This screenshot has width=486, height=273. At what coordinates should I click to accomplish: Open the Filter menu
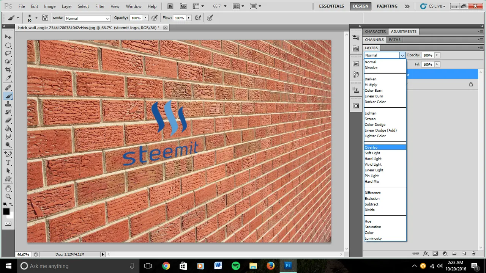pos(100,6)
